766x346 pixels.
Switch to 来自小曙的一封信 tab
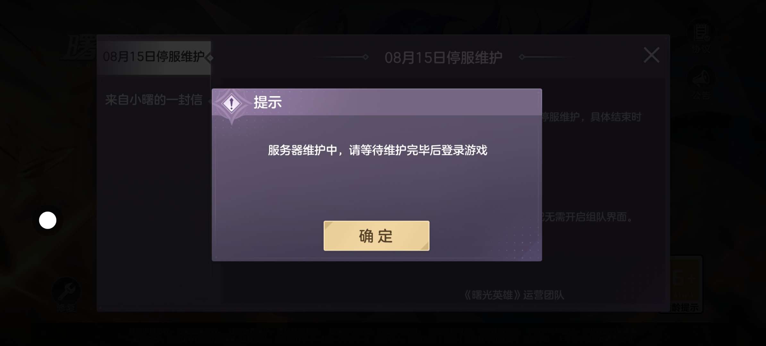click(x=154, y=100)
